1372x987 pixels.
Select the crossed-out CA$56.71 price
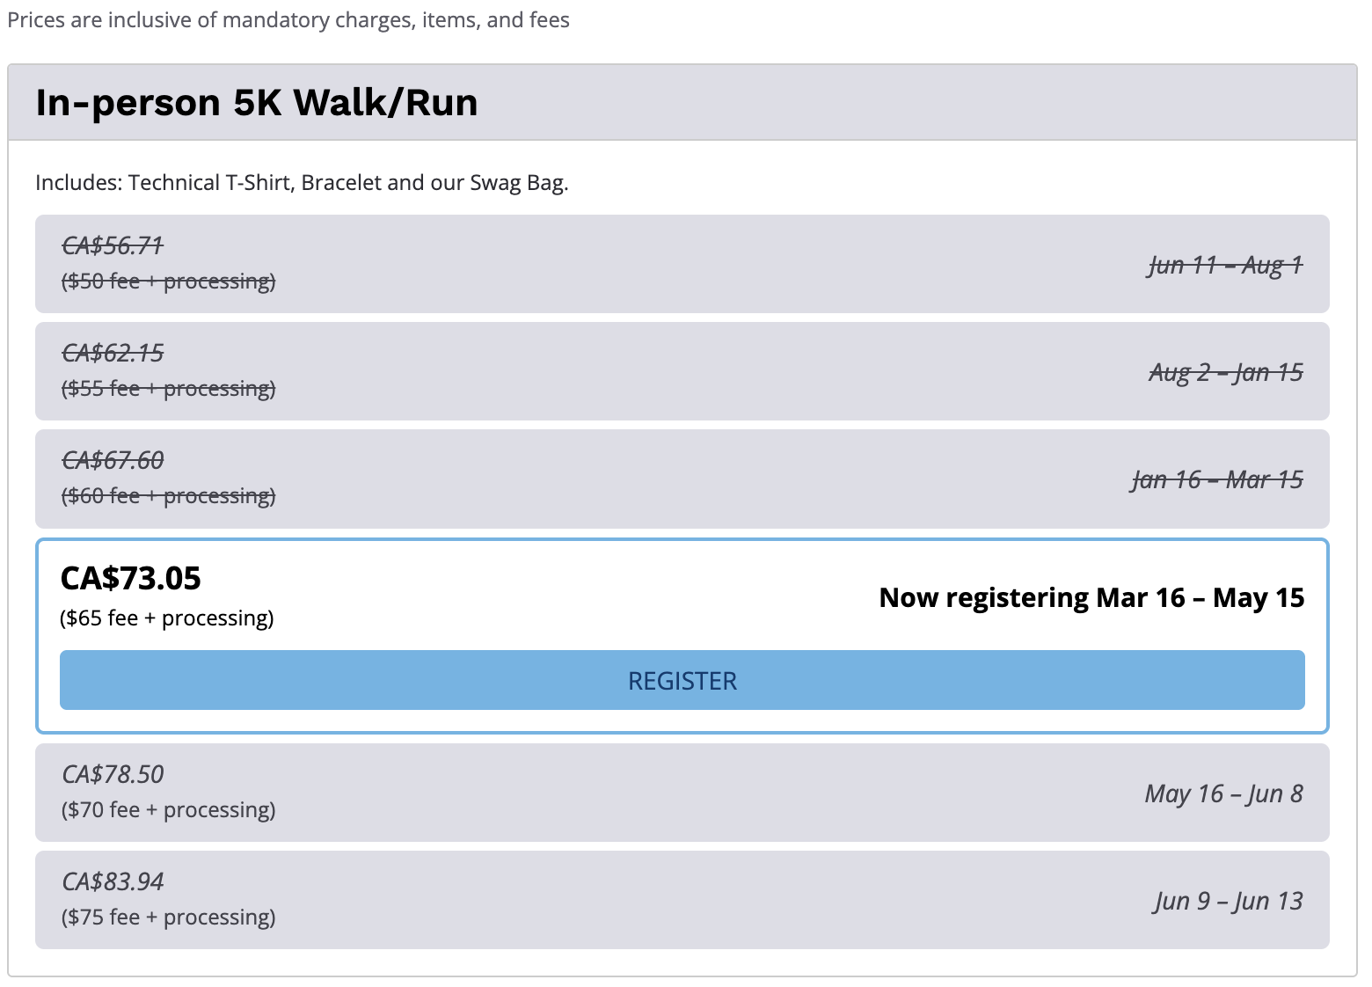[113, 245]
